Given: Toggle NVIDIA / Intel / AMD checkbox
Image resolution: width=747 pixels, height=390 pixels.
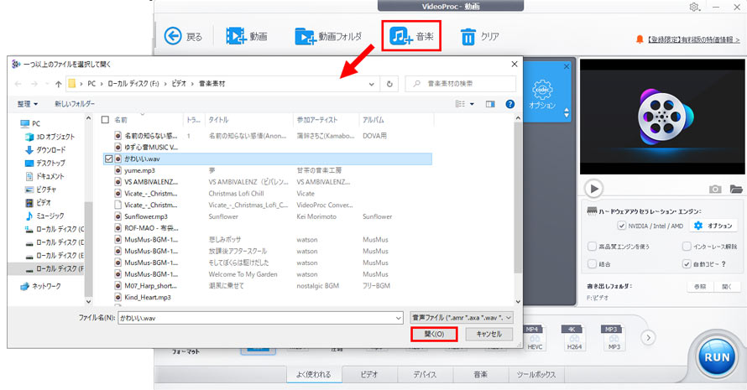Looking at the screenshot, I should pos(621,226).
